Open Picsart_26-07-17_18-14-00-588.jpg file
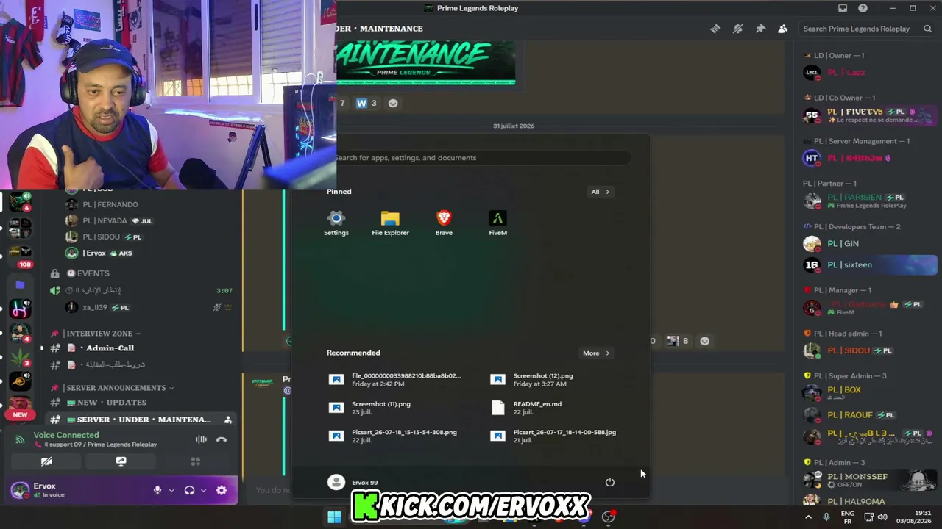 pos(556,436)
